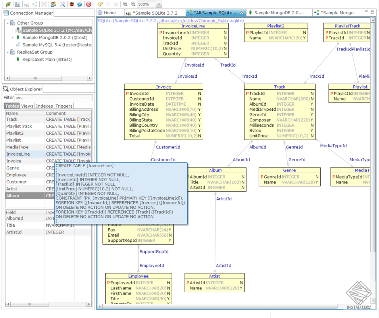Click the diagram vertical scrollbar thumb
The height and width of the screenshot is (318, 379).
pos(373,137)
